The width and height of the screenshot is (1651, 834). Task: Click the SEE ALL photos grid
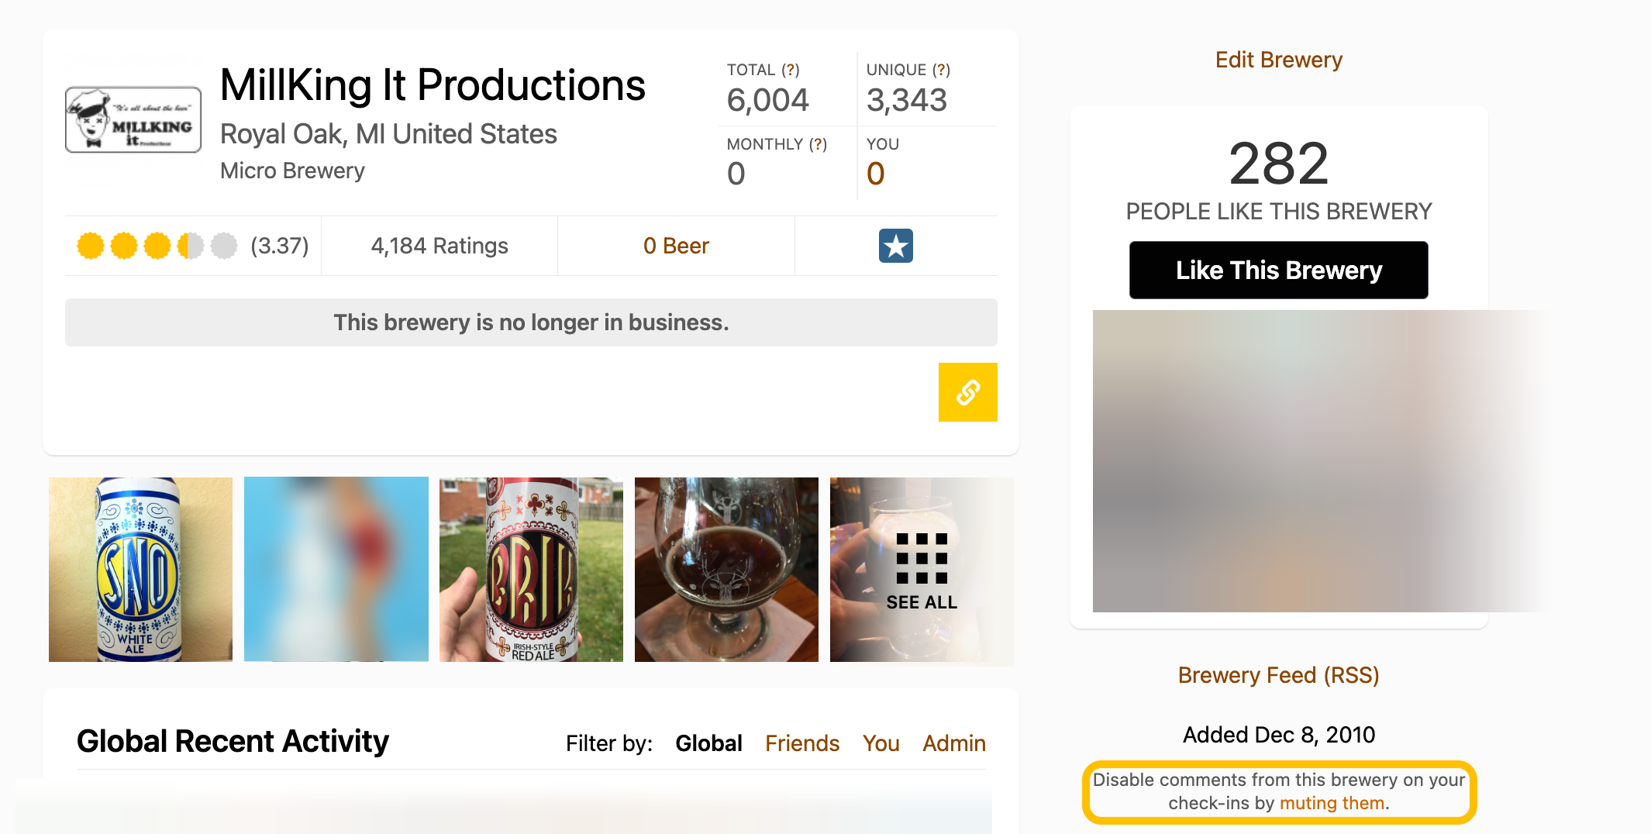pyautogui.click(x=922, y=570)
